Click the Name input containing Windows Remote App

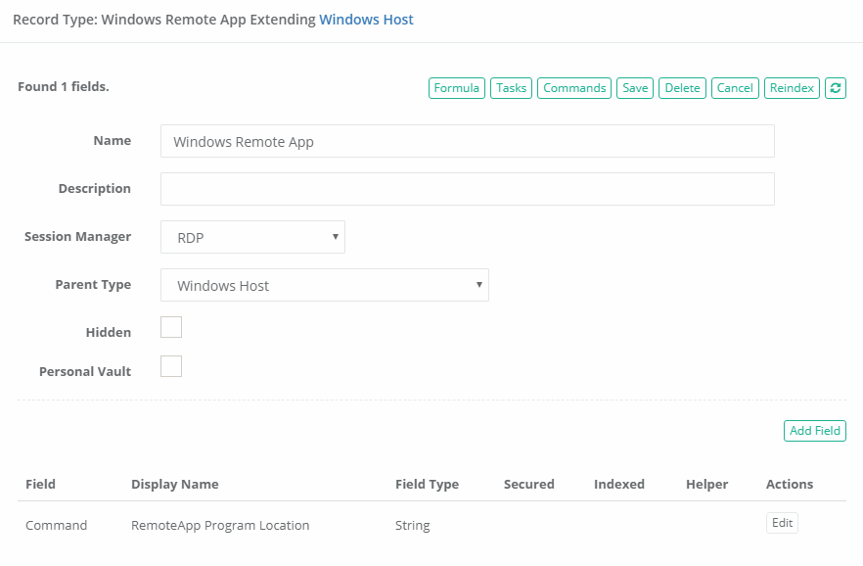pyautogui.click(x=467, y=141)
